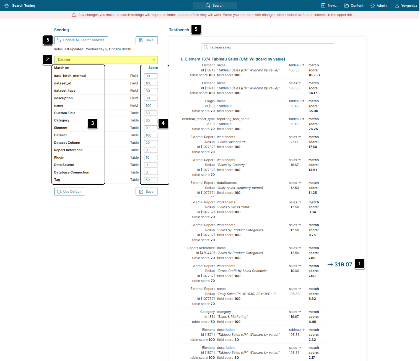Edit the name field score input
The width and height of the screenshot is (420, 361).
point(151,106)
